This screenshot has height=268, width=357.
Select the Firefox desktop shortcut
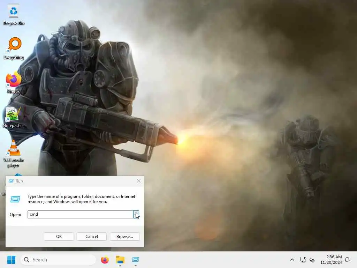(14, 82)
